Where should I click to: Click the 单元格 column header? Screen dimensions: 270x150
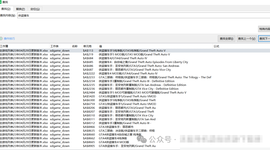point(90,46)
